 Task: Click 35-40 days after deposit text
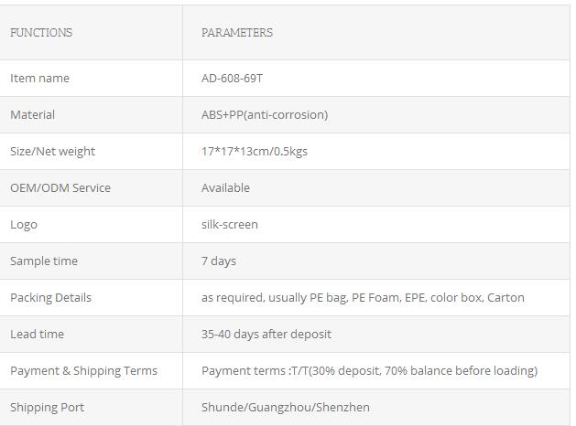[266, 335]
